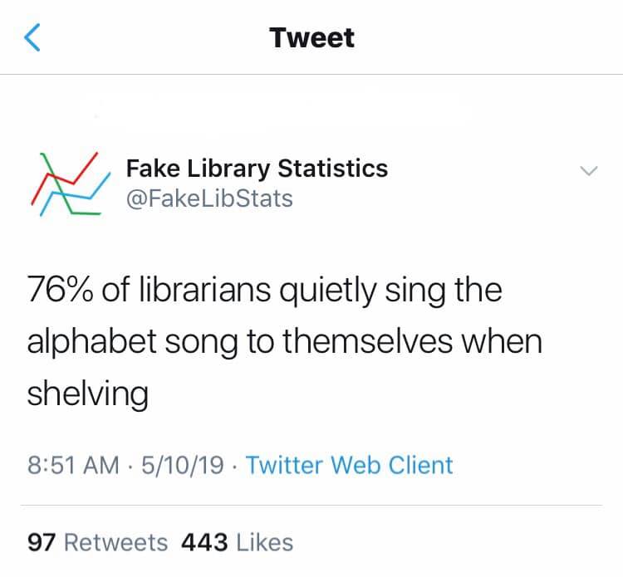Click the 76% statistic text
The width and height of the screenshot is (623, 577).
(61, 290)
